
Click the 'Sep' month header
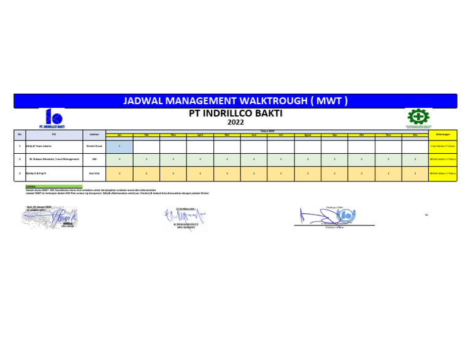[335, 135]
